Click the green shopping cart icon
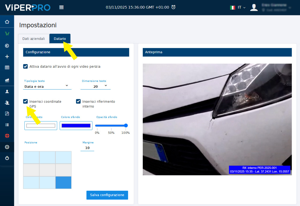This screenshot has width=300, height=206. point(7,34)
